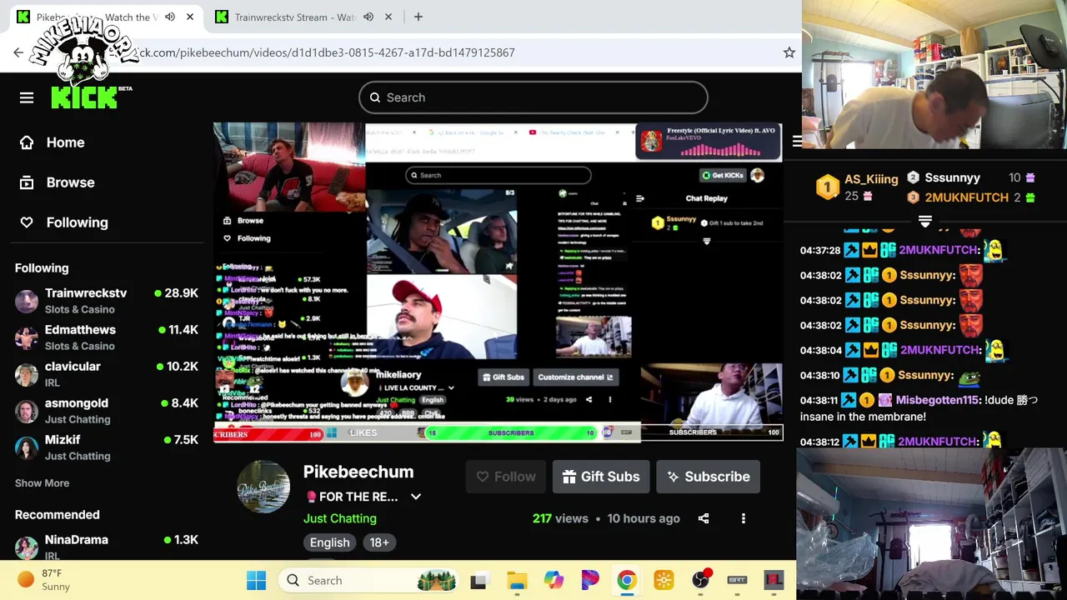
Task: Open the SRT app on the taskbar
Action: (x=738, y=581)
